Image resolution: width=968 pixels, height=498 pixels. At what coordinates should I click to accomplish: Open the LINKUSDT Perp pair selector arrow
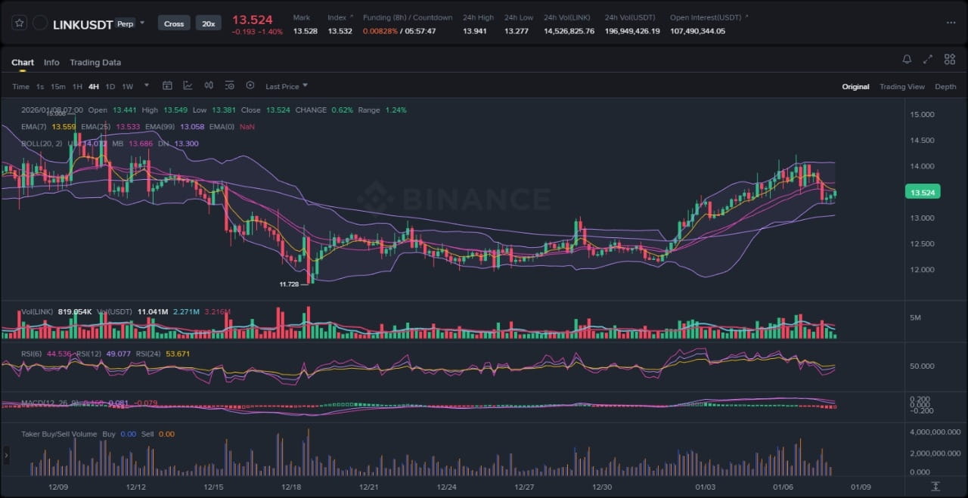142,23
